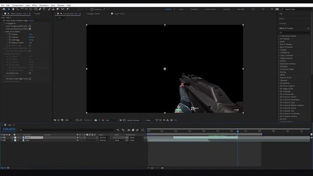Screen dimensions: 313x176
Task: Open the Graph Editor icon in timeline
Action: pos(143,130)
